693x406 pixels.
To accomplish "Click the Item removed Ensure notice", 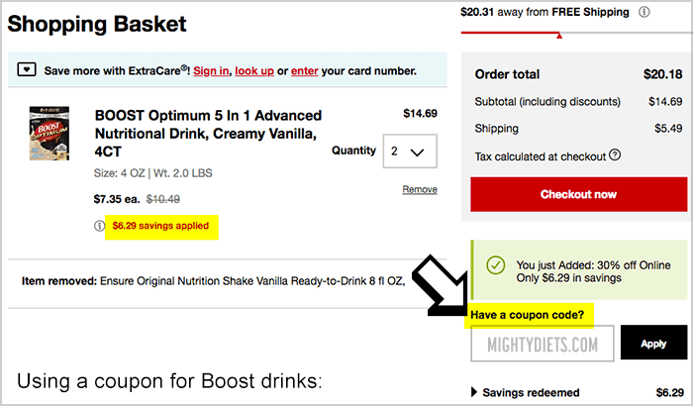I will point(214,281).
